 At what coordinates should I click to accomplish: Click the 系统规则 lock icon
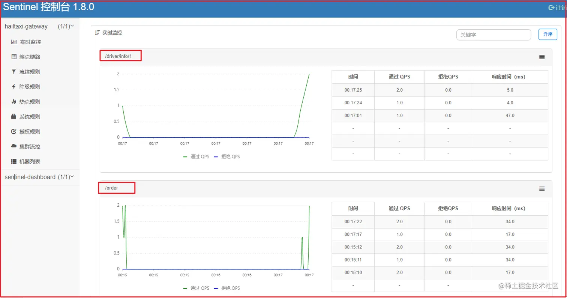click(14, 117)
